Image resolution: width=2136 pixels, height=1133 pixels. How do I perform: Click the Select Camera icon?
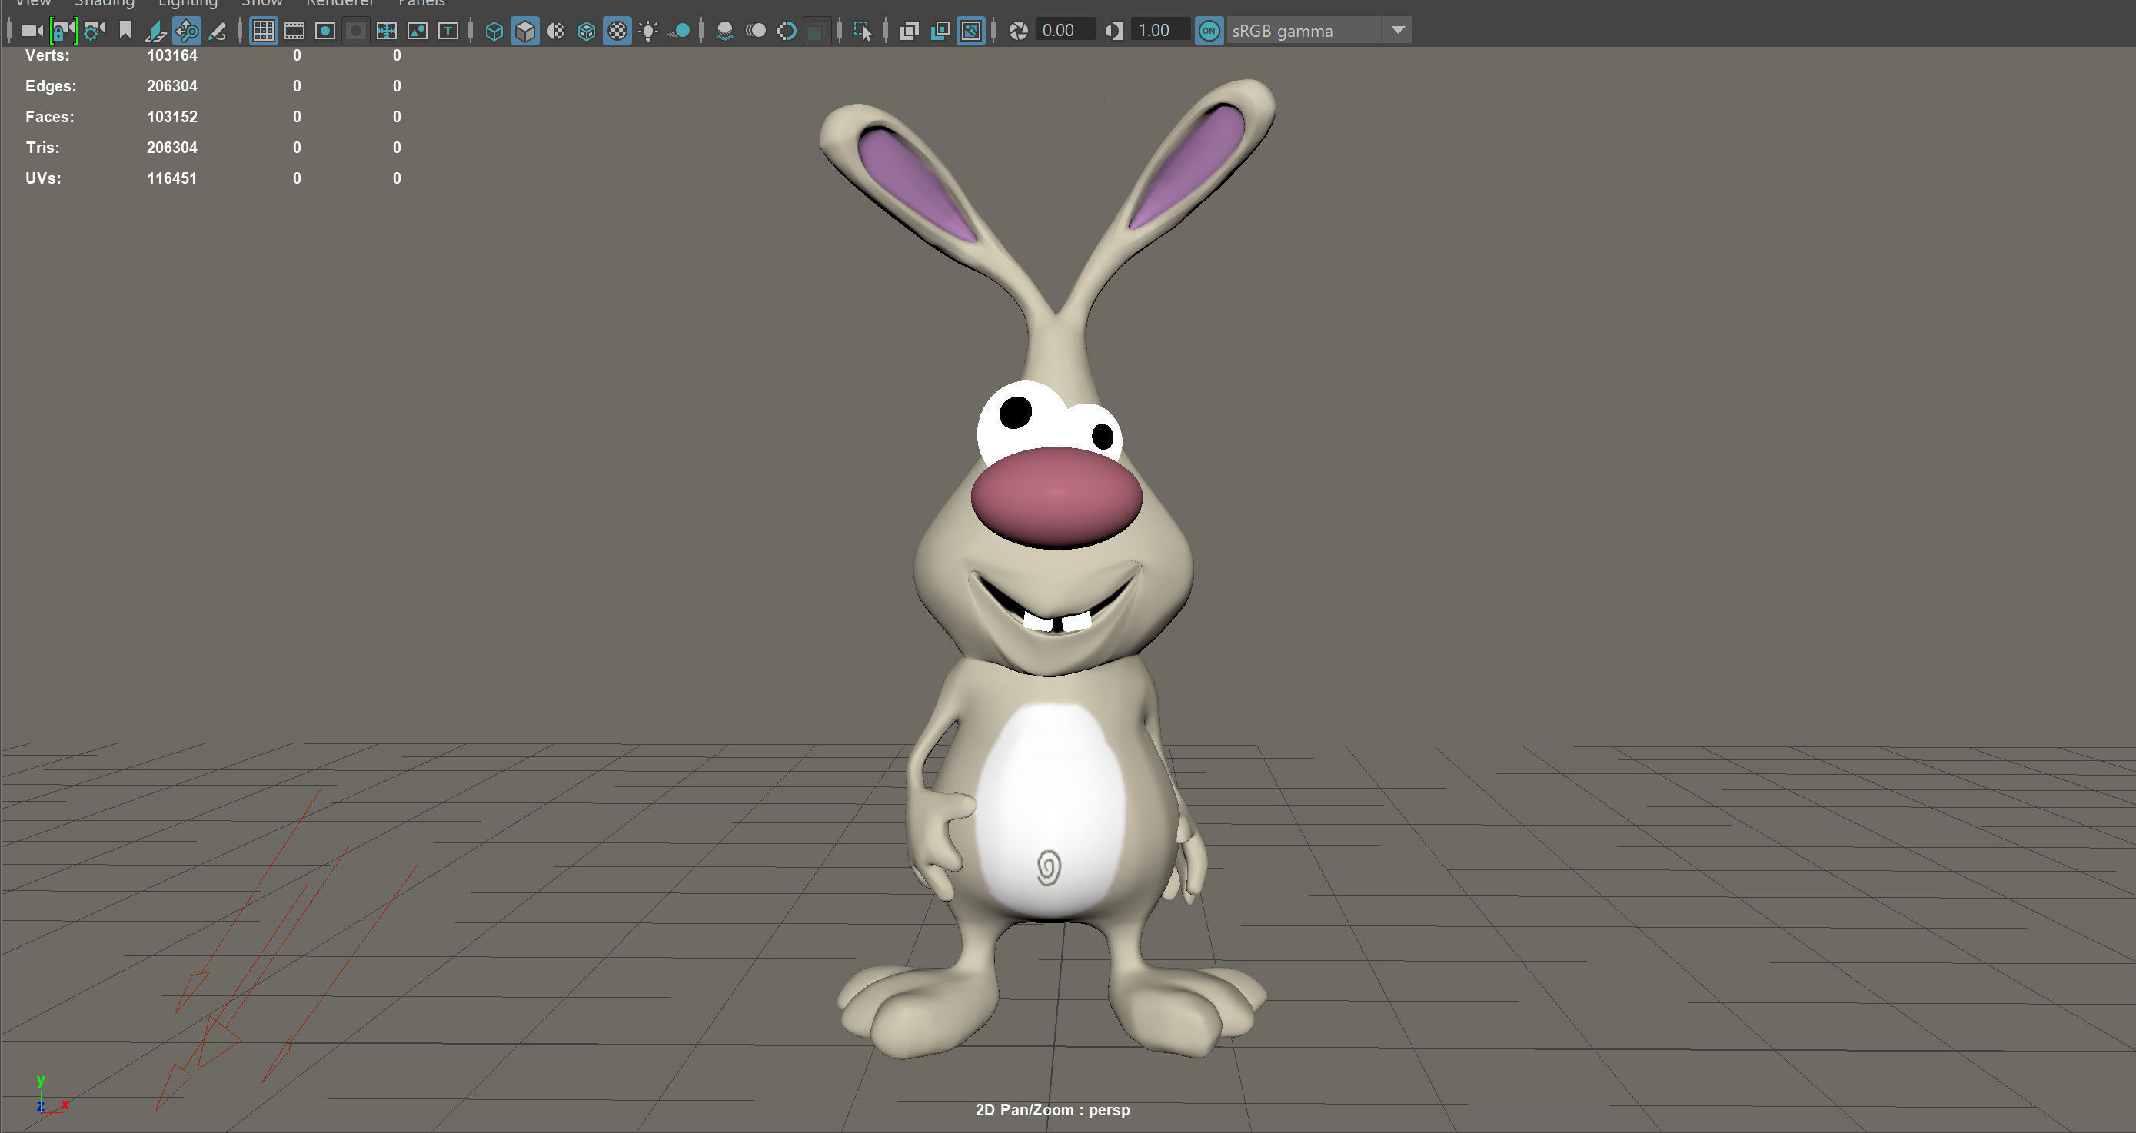[32, 31]
